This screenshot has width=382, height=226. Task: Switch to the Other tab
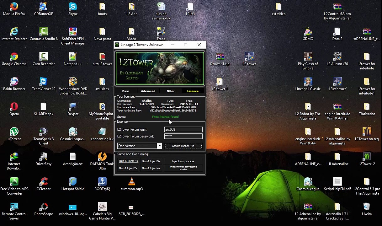171,91
